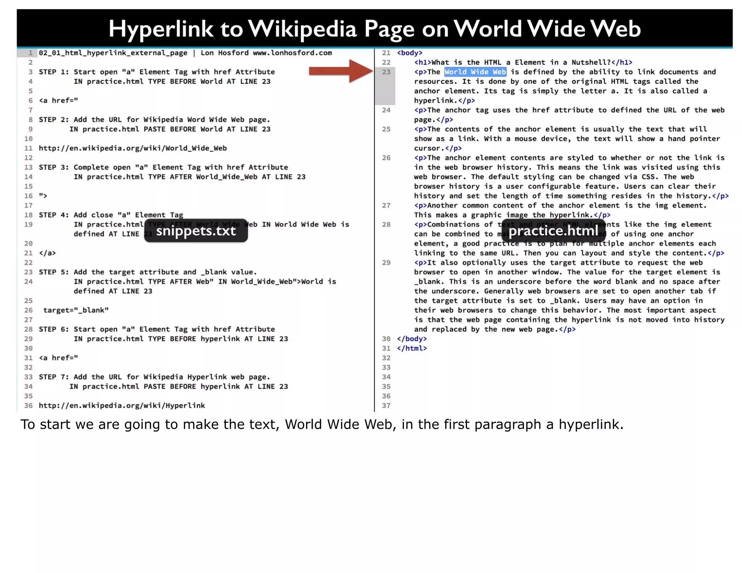Click the paragraph starting "The anchor element contents are styled"
The width and height of the screenshot is (742, 573).
(571, 177)
